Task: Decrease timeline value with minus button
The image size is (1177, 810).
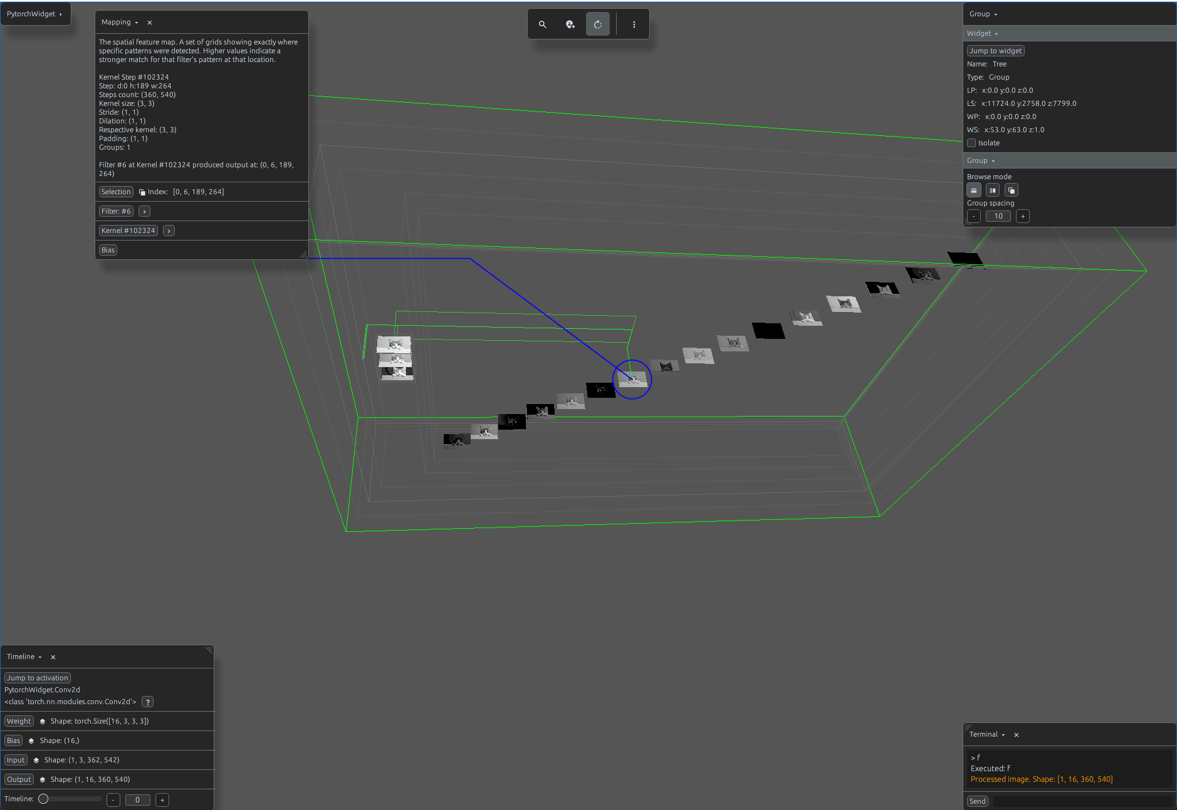Action: coord(113,801)
